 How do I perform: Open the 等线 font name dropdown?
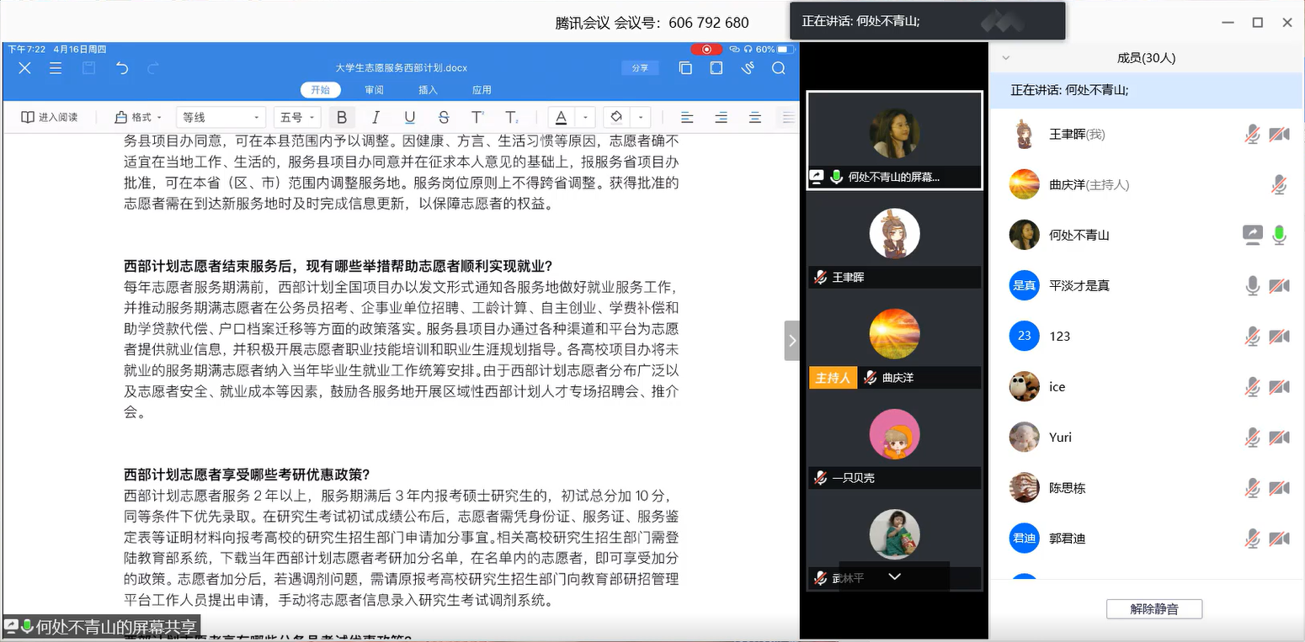coord(221,118)
